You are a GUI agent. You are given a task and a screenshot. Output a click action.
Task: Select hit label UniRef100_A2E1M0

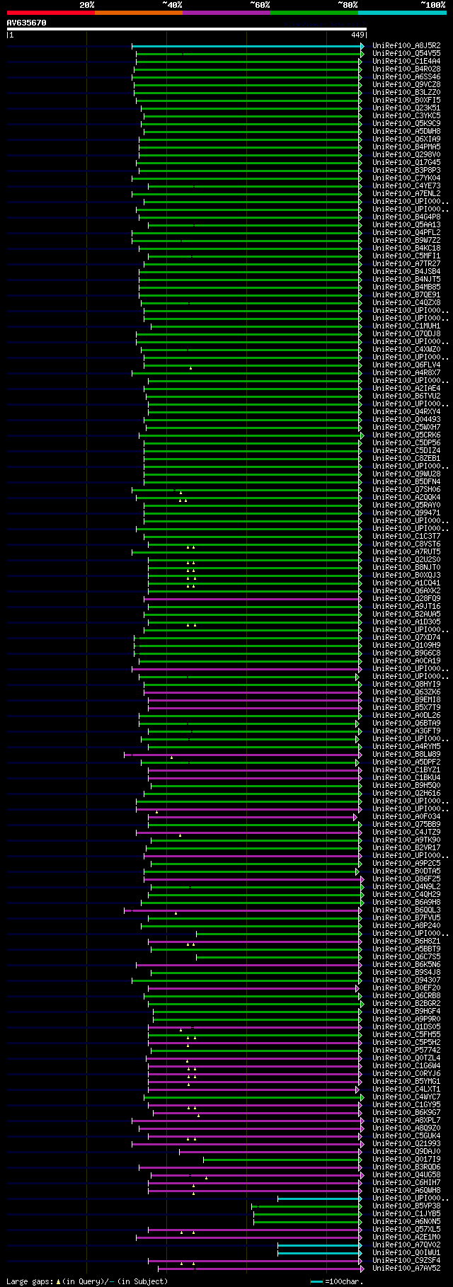click(406, 1237)
